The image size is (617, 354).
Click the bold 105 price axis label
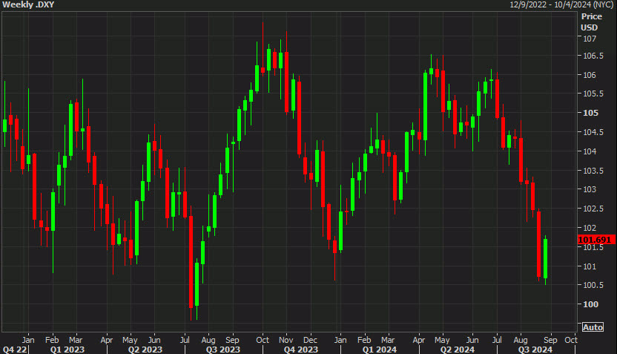click(x=590, y=113)
